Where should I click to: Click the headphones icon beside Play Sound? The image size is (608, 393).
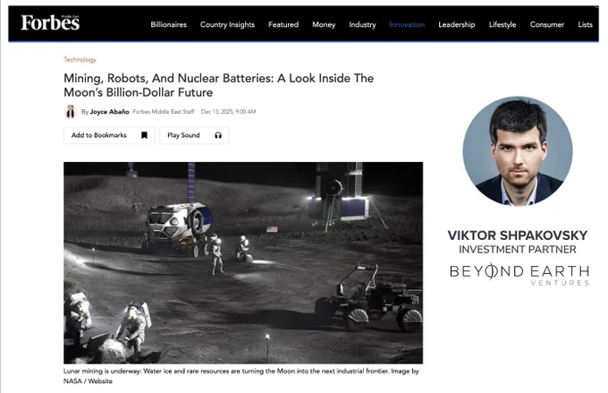pos(218,135)
